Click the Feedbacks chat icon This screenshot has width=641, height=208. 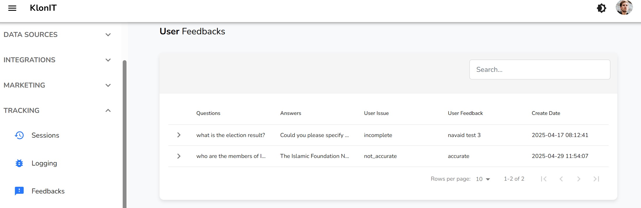pos(19,191)
